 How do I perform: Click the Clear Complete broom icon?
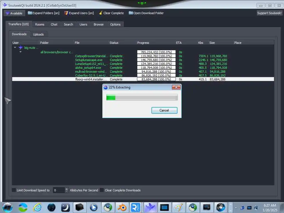[x=101, y=13]
